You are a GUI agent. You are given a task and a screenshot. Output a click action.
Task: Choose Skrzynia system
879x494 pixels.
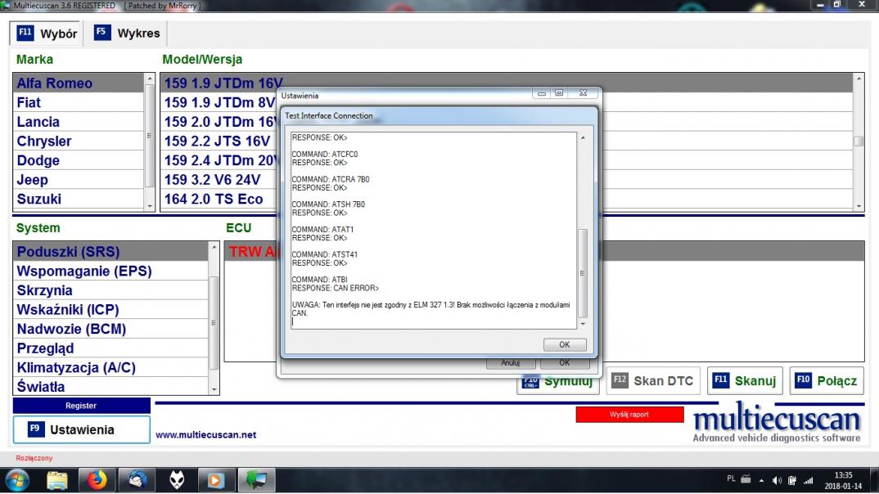pyautogui.click(x=110, y=290)
